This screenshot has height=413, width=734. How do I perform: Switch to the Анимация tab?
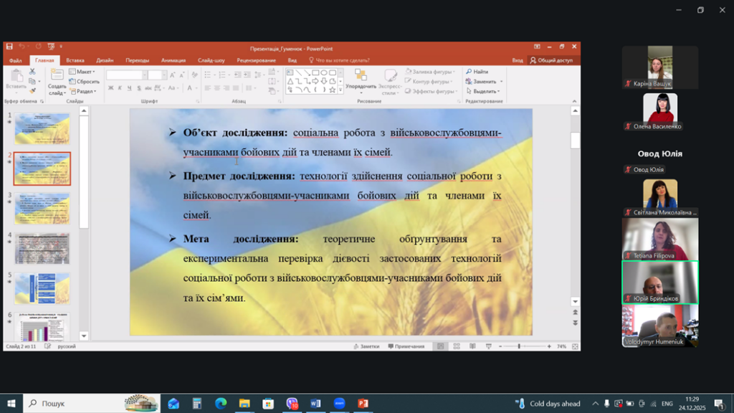pos(173,60)
